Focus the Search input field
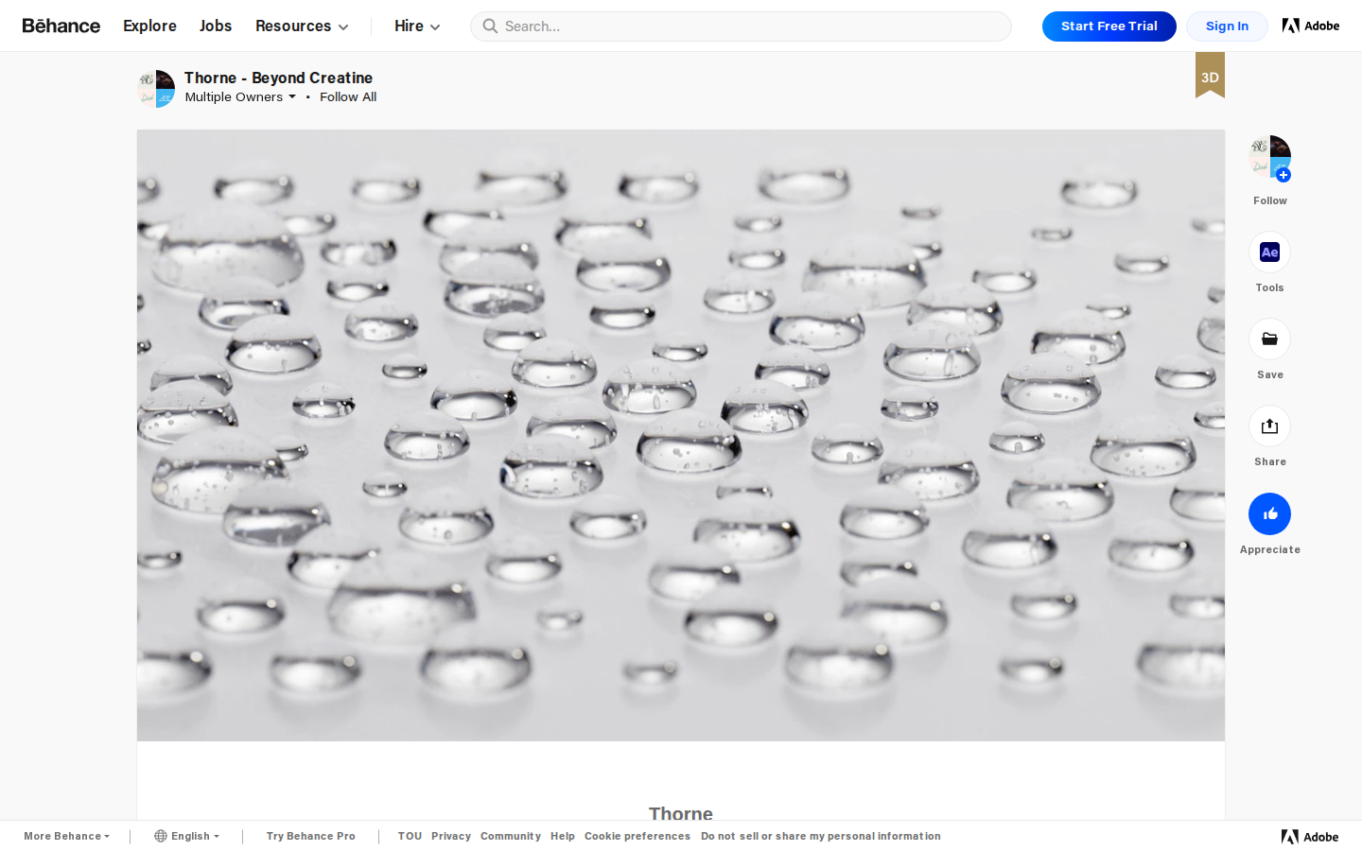The width and height of the screenshot is (1362, 851). click(x=747, y=26)
